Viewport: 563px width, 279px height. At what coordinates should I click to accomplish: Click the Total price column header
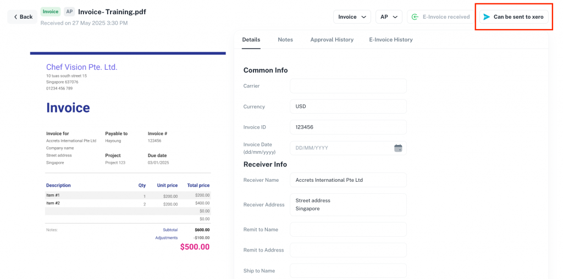[198, 186]
